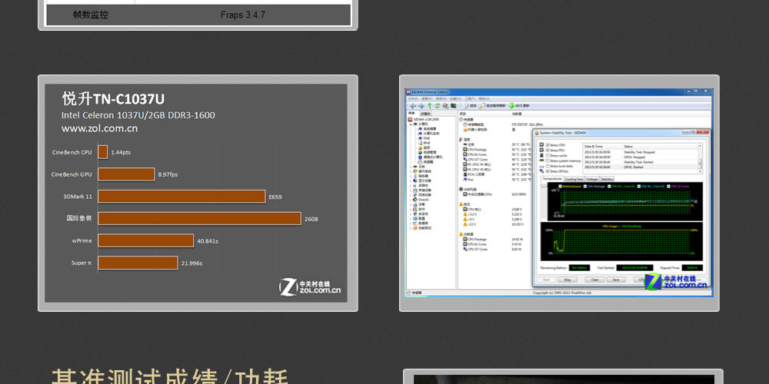Click the Stop button in Stability Test
The image size is (769, 384).
pos(568,280)
